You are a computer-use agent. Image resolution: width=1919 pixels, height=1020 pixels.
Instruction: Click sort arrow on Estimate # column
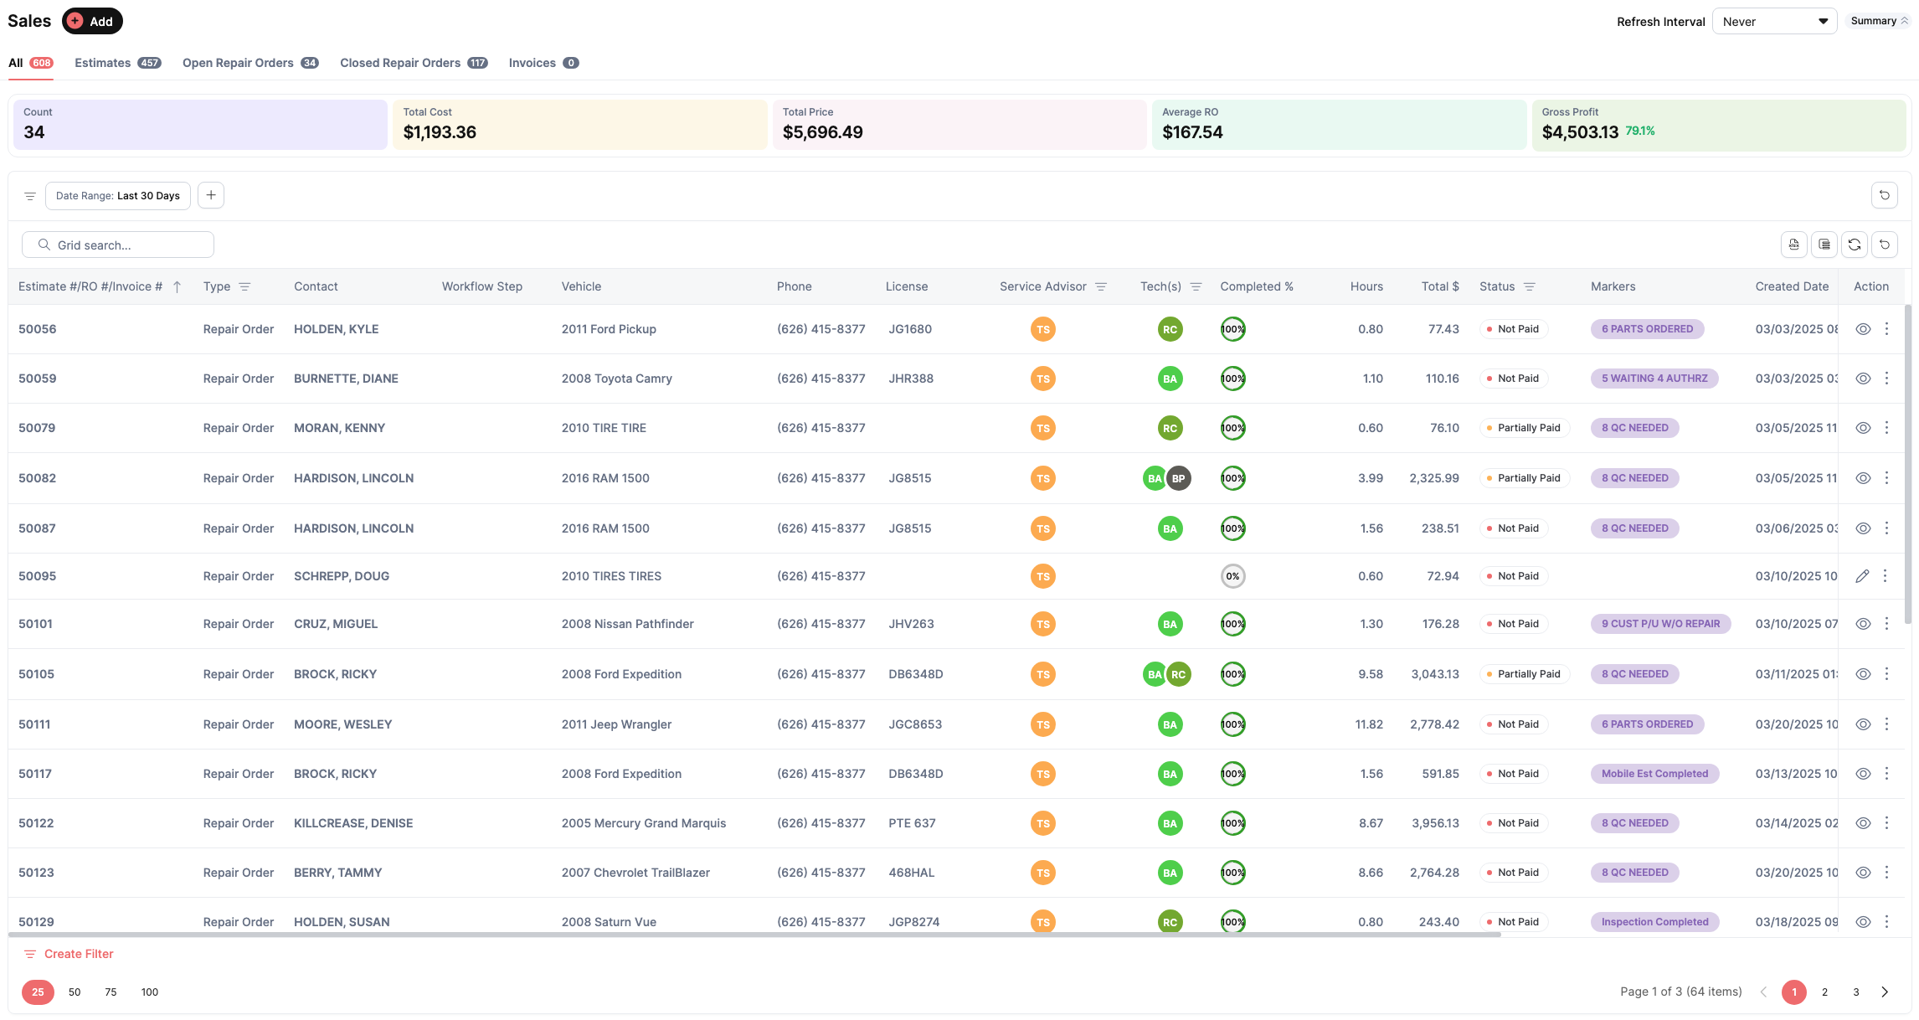177,286
